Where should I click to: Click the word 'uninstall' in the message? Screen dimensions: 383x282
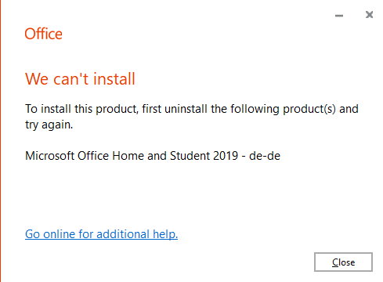(x=186, y=109)
